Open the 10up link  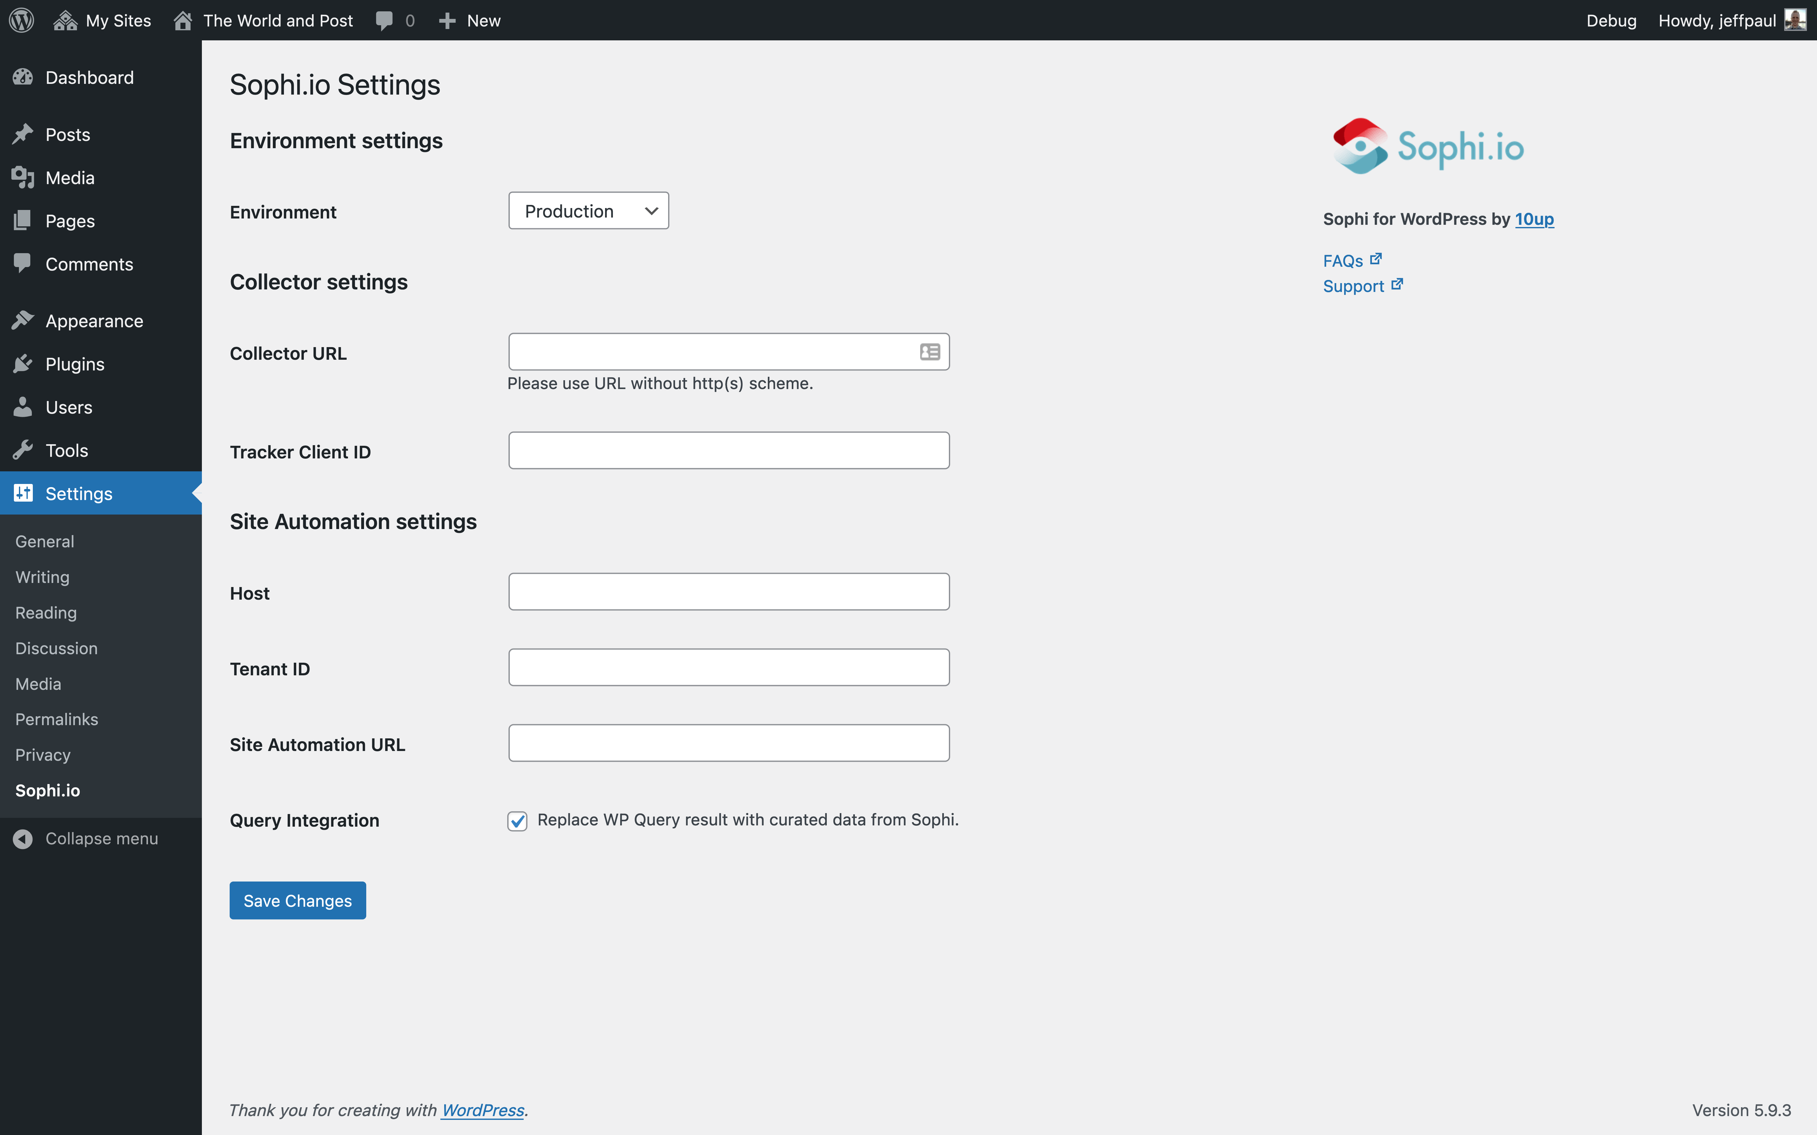[1534, 218]
